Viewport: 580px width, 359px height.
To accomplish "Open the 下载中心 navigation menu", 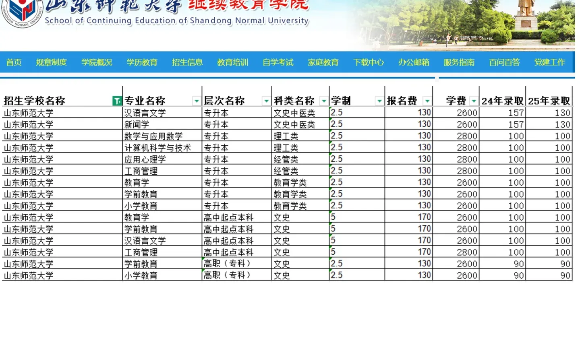I will (x=369, y=62).
